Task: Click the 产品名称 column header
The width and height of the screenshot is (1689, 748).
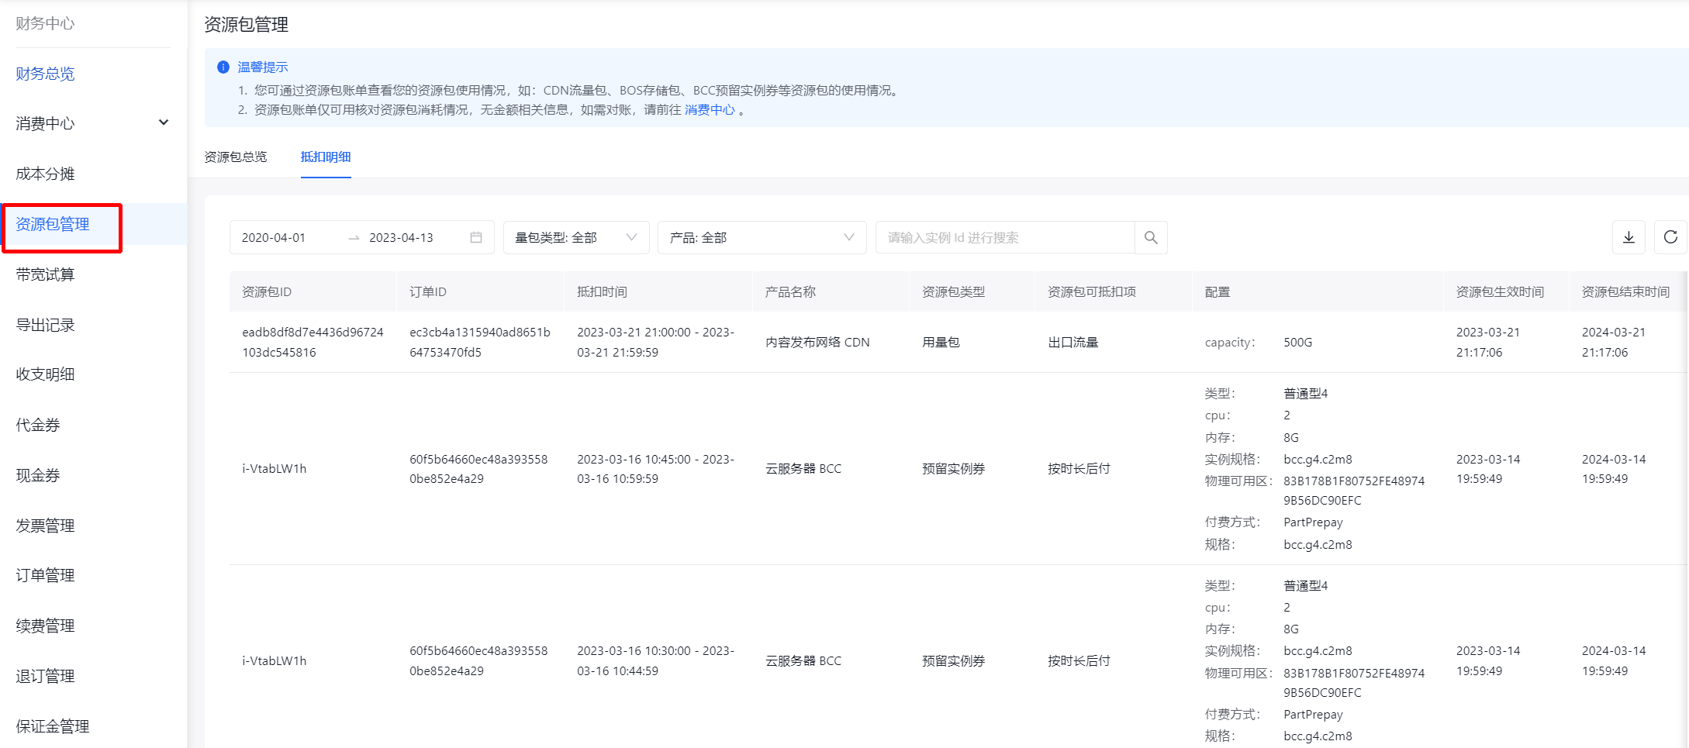Action: click(790, 291)
